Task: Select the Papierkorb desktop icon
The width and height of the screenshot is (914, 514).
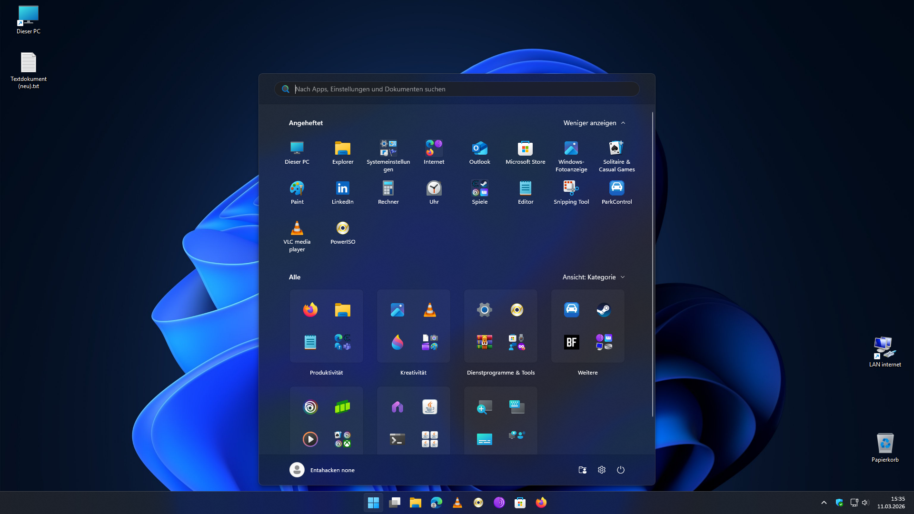Action: (x=885, y=447)
